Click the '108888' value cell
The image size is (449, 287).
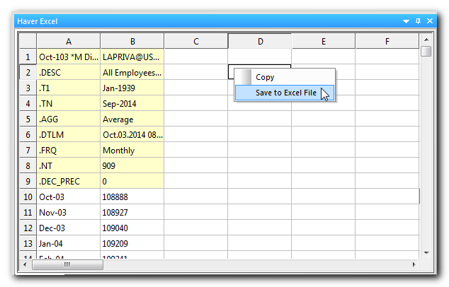click(132, 197)
